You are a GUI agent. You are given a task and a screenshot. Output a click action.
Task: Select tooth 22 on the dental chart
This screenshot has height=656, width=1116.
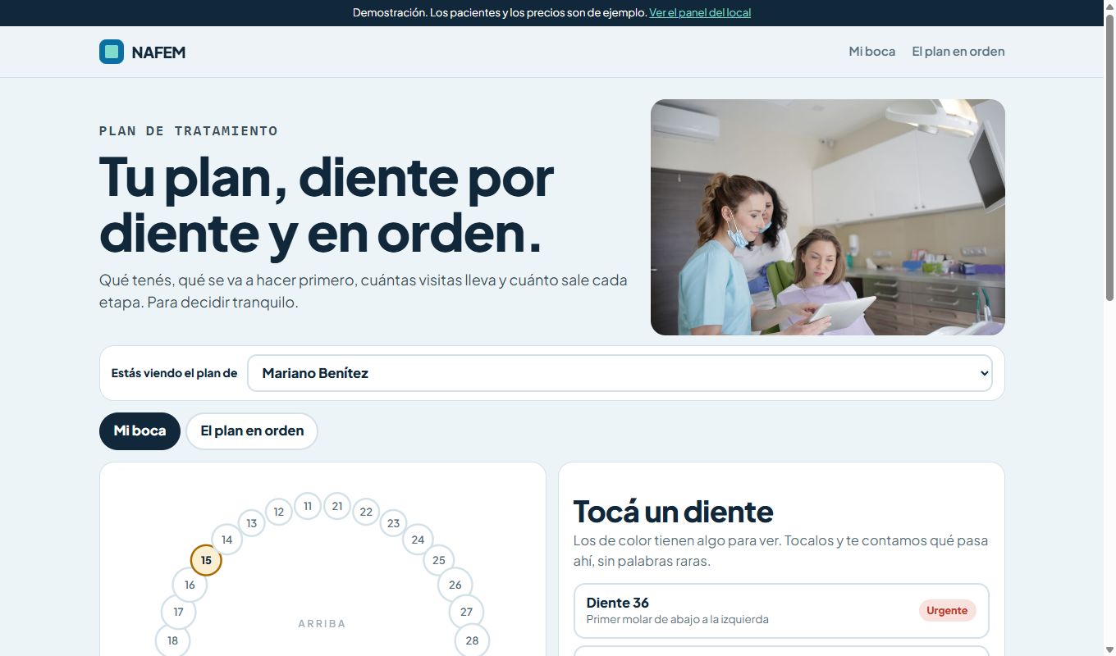366,512
